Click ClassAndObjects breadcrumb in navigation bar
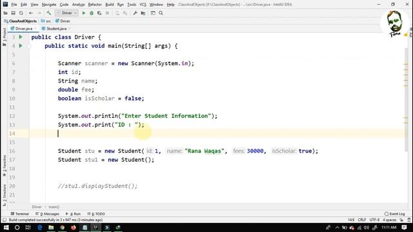The height and width of the screenshot is (232, 413). click(x=21, y=21)
